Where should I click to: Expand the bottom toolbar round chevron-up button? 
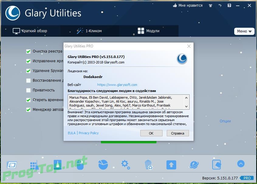pyautogui.click(x=241, y=164)
